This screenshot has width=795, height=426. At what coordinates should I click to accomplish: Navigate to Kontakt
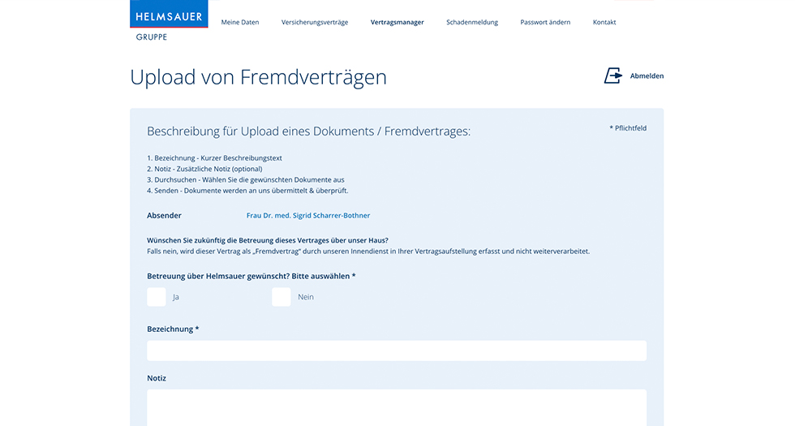coord(604,23)
